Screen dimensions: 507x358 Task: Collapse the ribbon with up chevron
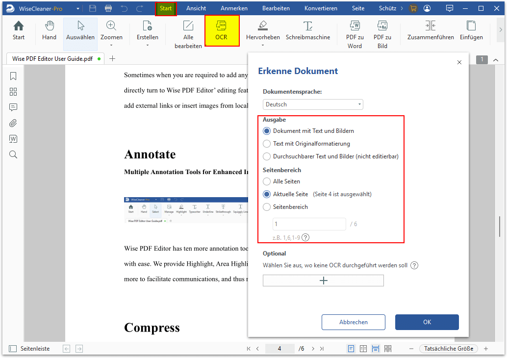[x=496, y=59]
